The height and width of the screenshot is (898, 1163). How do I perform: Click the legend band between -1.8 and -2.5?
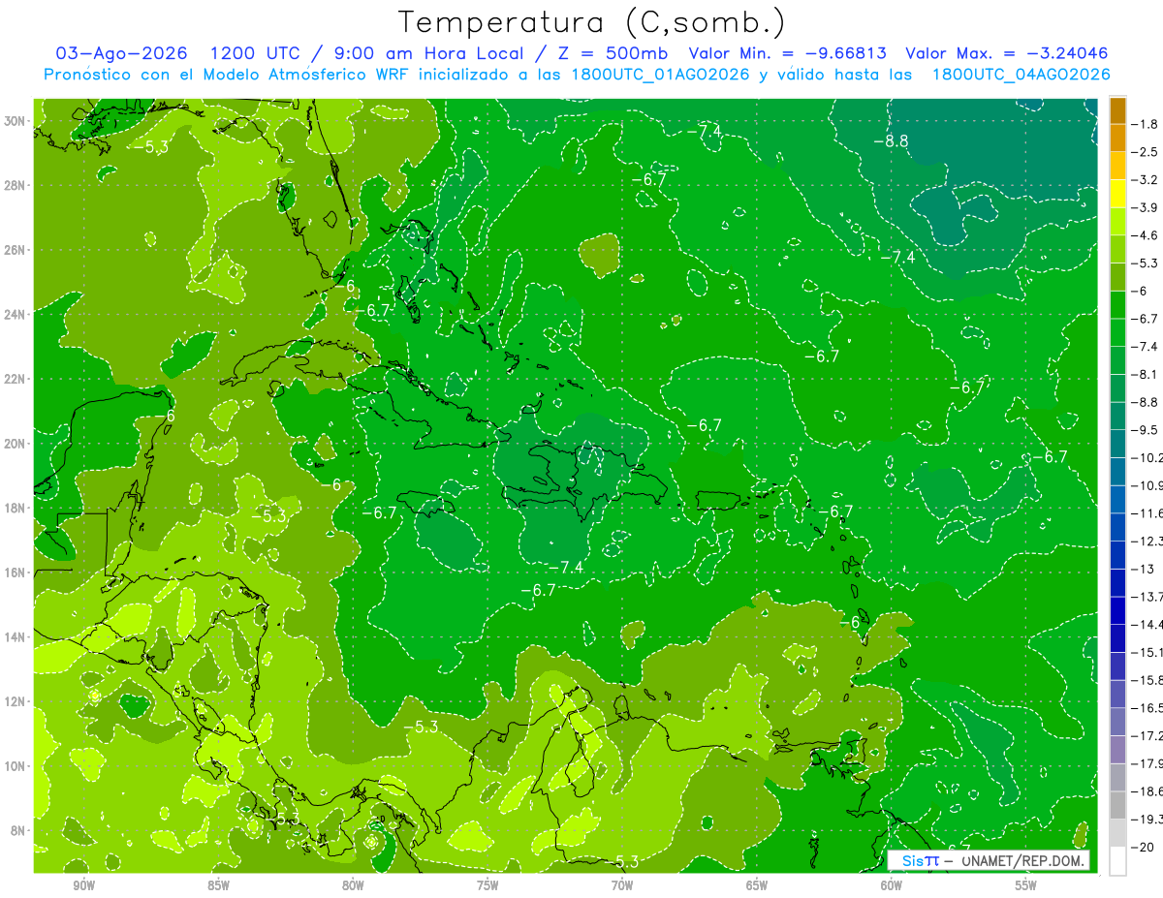[x=1117, y=139]
